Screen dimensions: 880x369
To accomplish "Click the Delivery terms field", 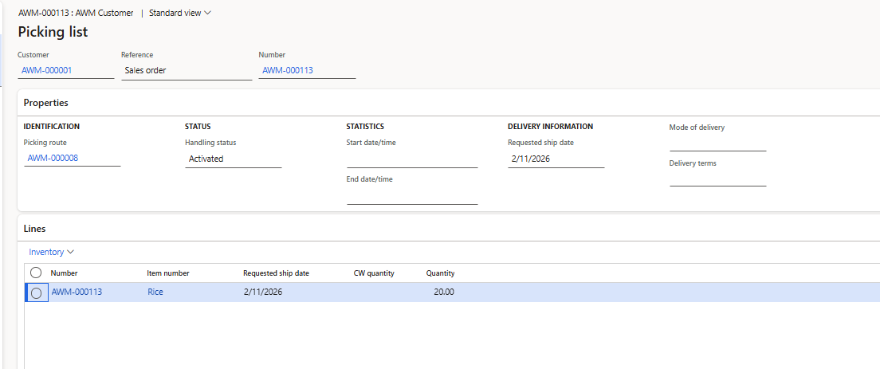I will click(x=717, y=178).
